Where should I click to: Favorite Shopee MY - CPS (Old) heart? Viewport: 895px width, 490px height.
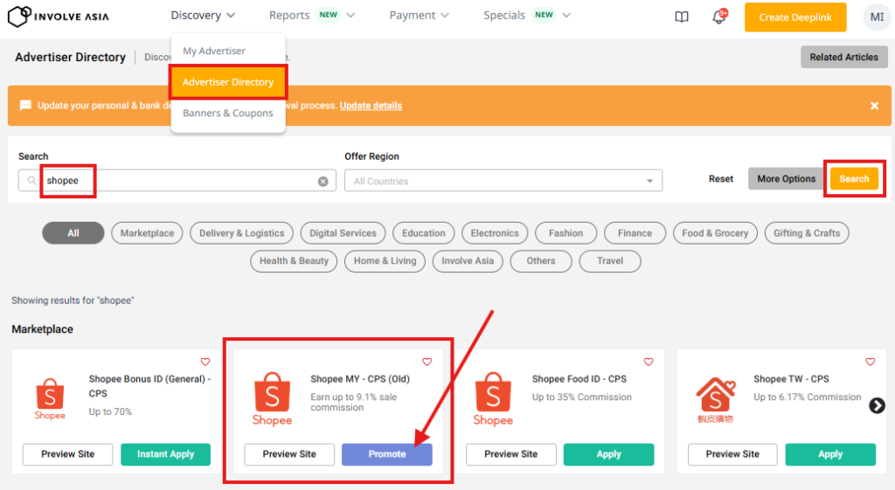(x=427, y=362)
